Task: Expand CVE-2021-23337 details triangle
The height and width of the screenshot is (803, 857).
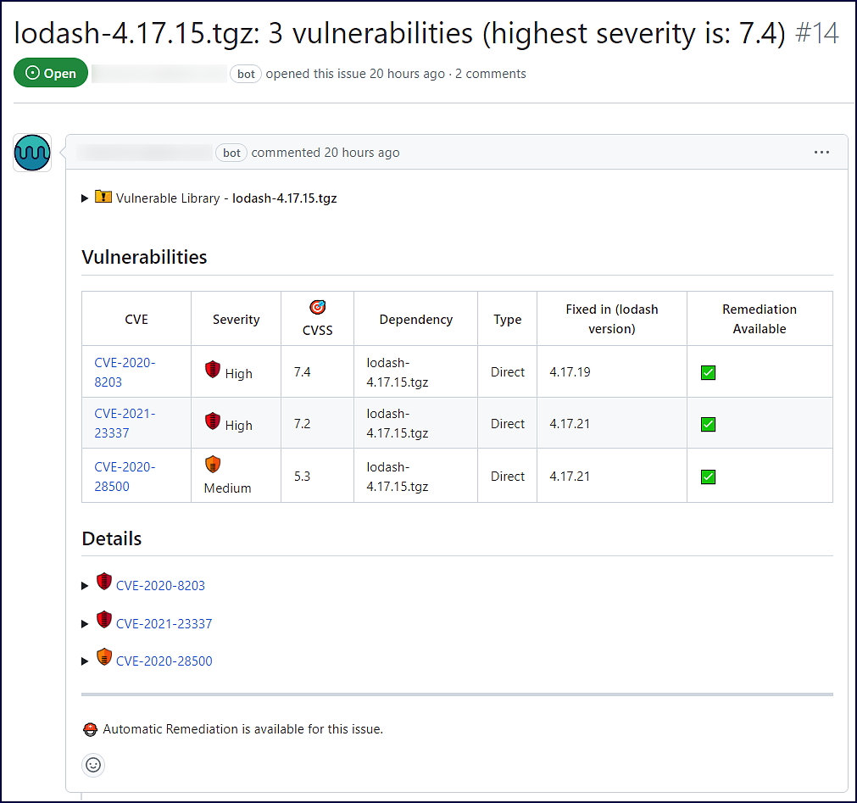Action: 85,624
